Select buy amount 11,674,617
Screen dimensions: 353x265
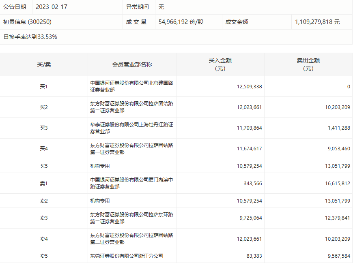[249, 149]
